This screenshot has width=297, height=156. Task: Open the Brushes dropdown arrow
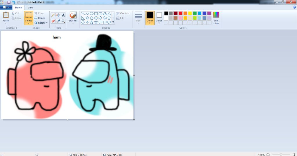click(x=73, y=23)
